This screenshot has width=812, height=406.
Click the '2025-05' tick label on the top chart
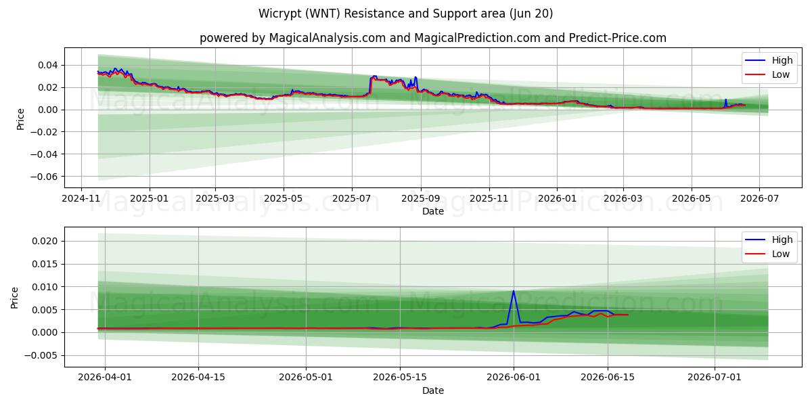point(283,198)
